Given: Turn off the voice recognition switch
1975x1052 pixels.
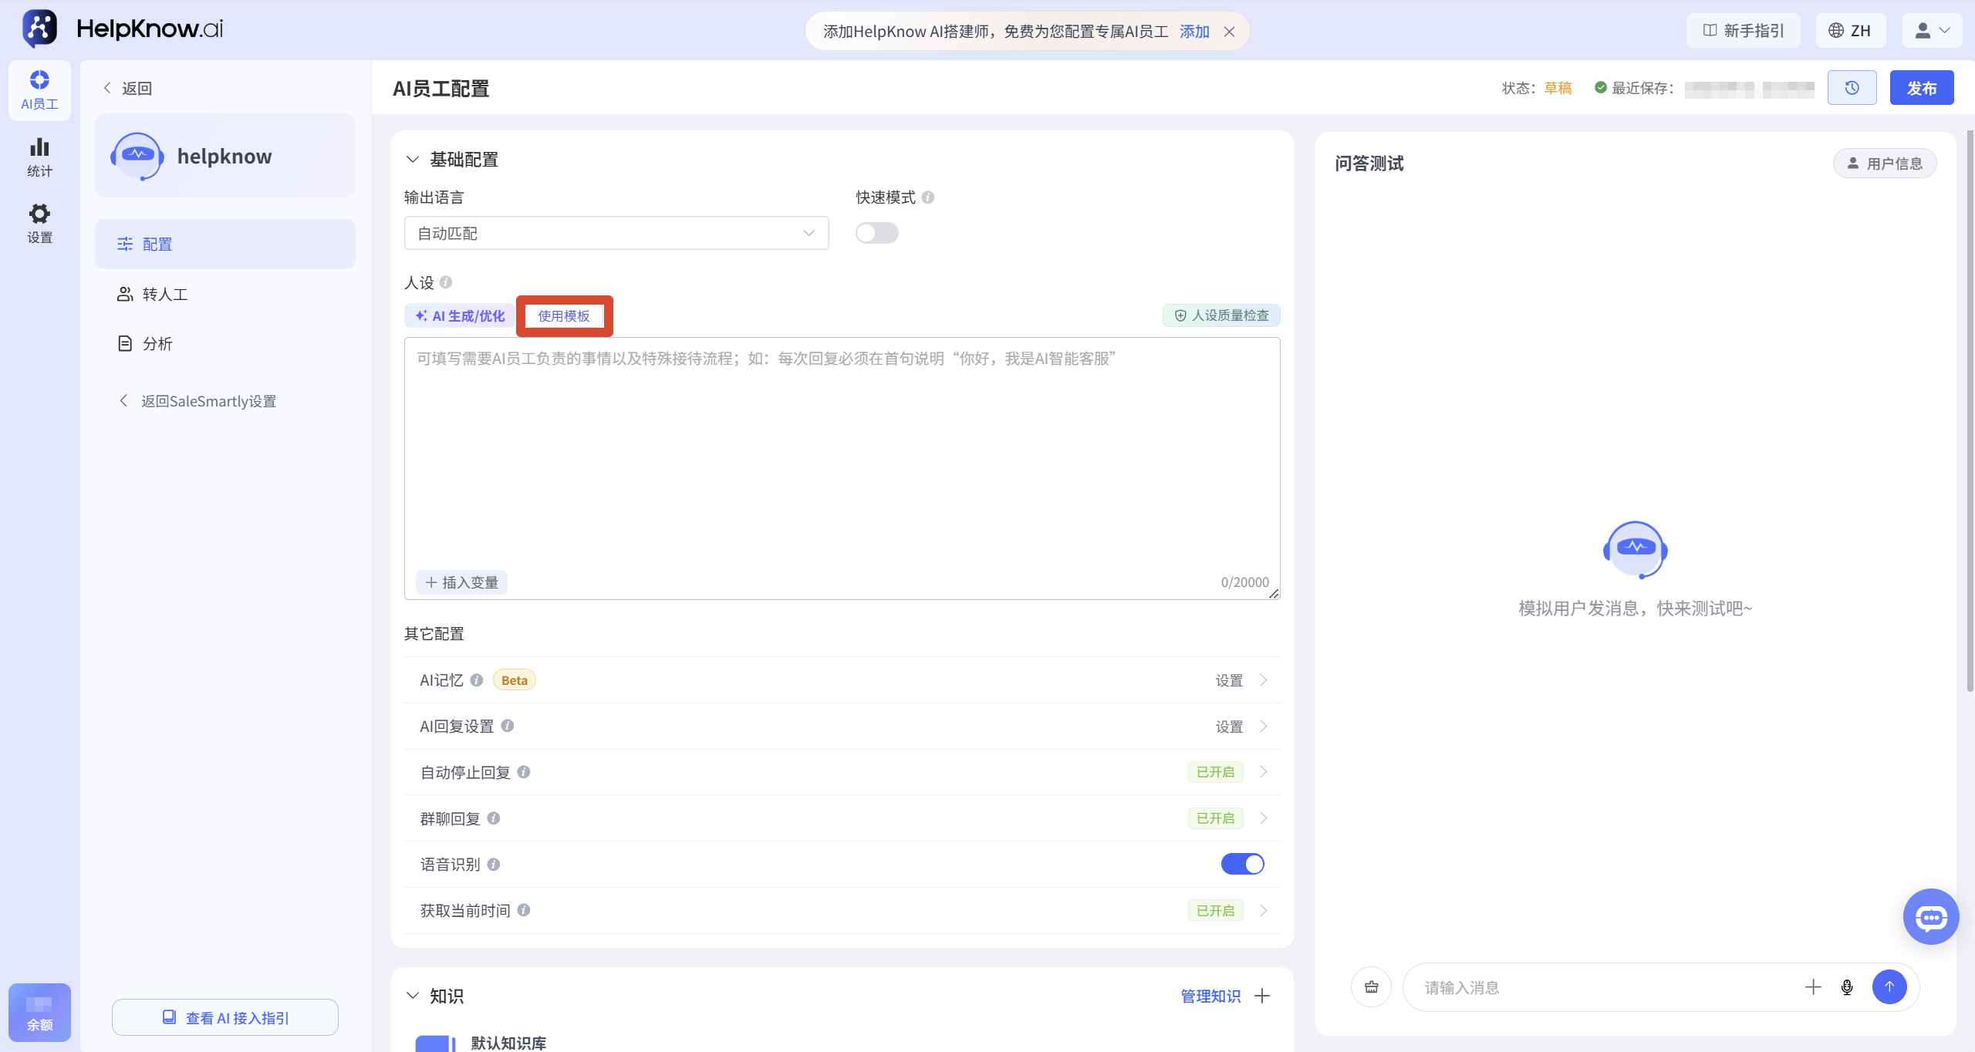Looking at the screenshot, I should coord(1243,864).
